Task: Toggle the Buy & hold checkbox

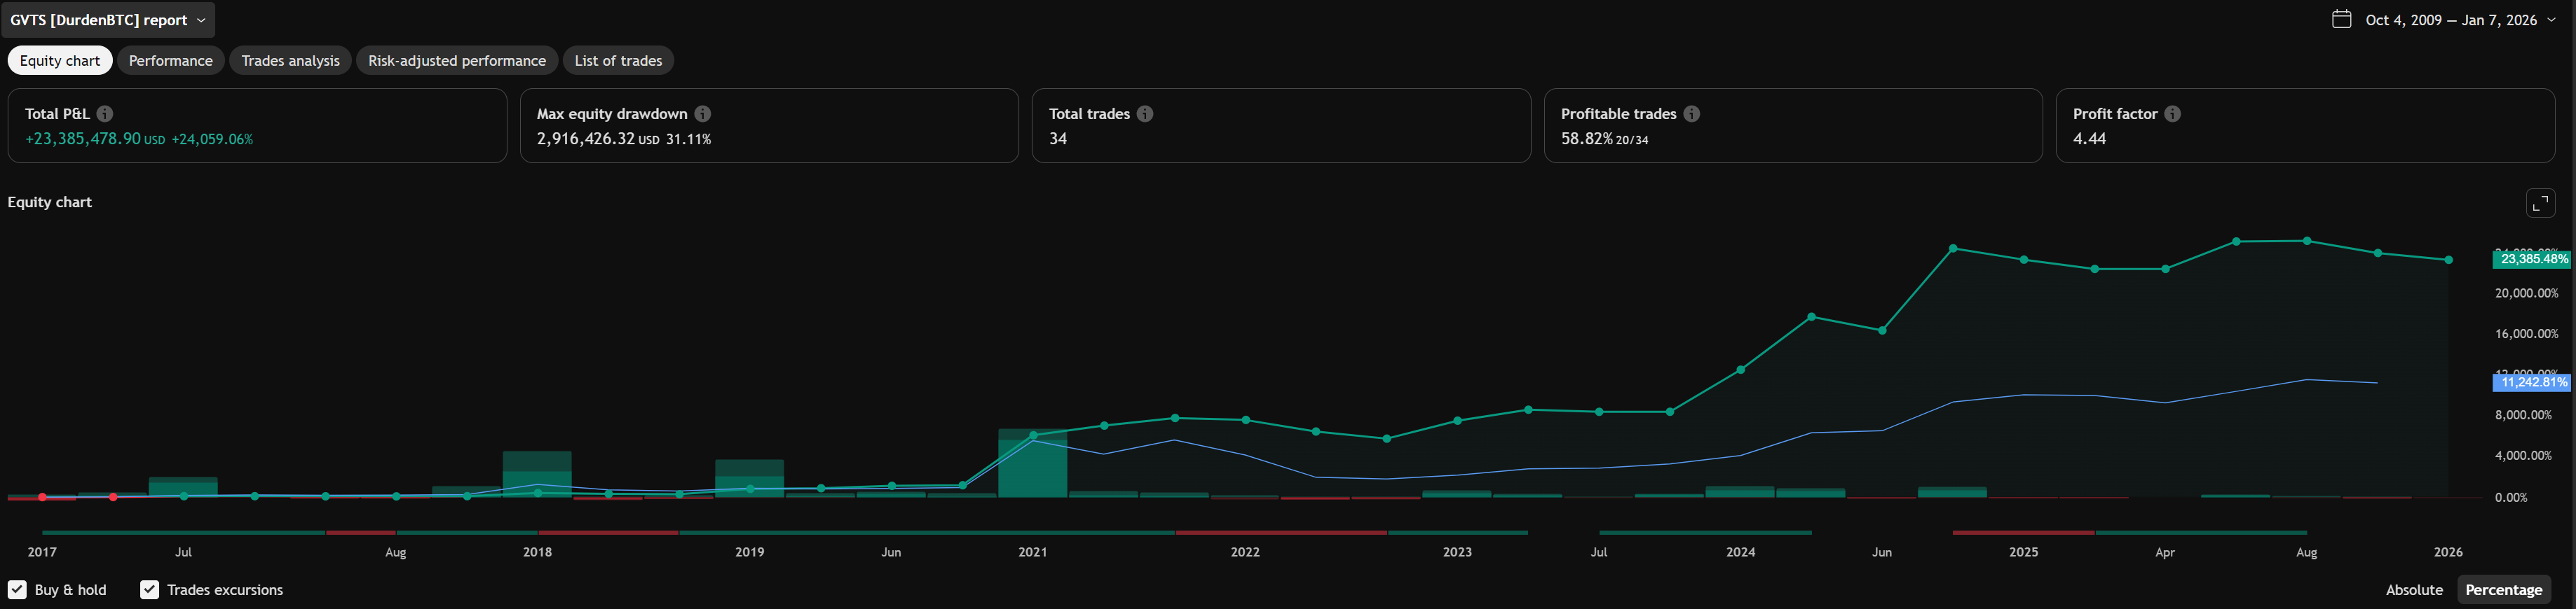Action: (x=17, y=590)
